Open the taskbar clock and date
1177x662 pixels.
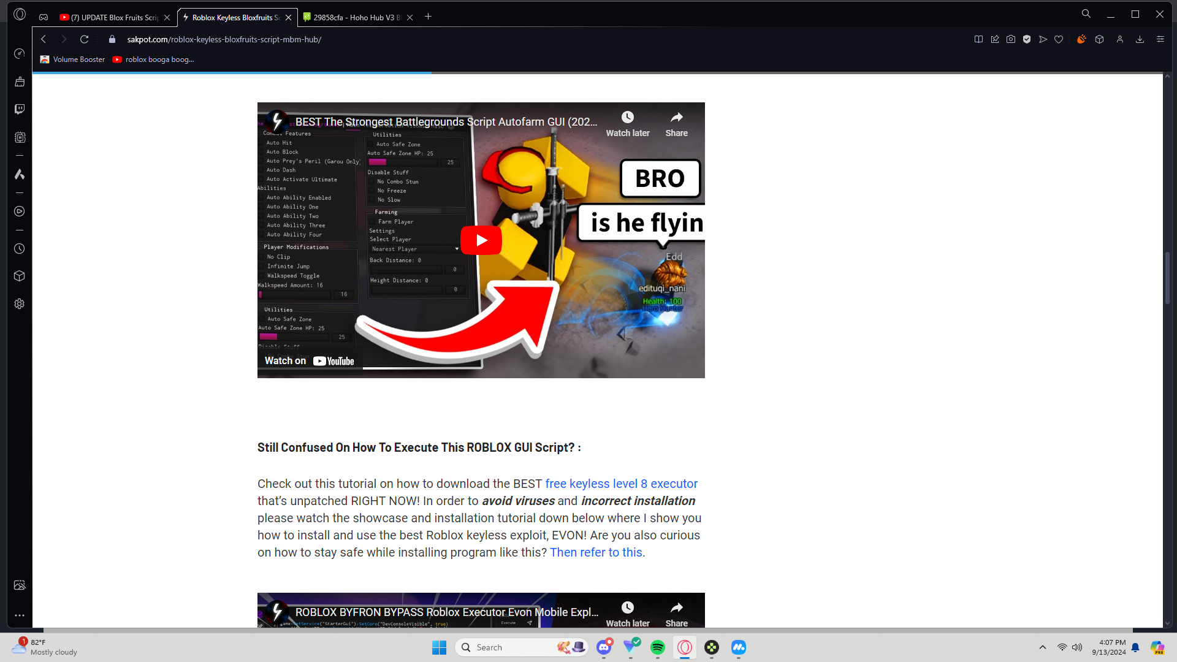click(x=1109, y=647)
